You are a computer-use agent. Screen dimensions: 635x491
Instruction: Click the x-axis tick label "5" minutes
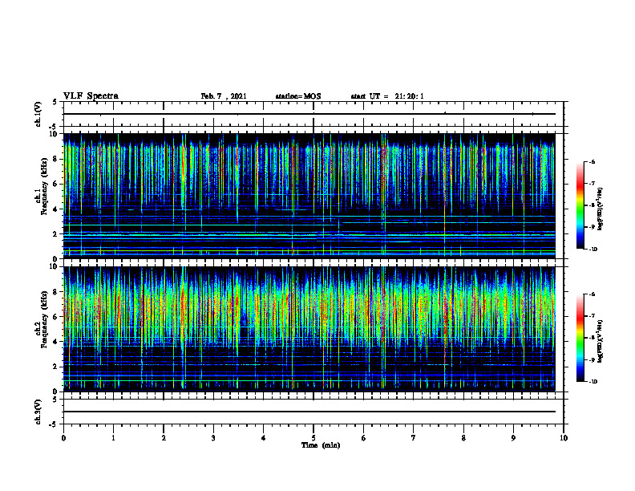[313, 438]
